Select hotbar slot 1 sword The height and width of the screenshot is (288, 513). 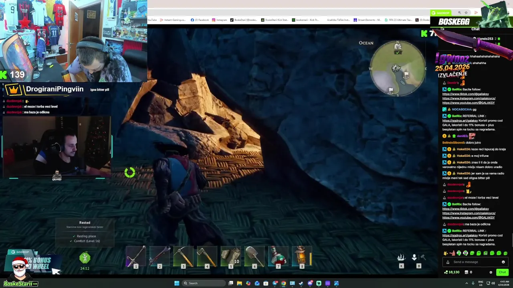click(x=135, y=257)
